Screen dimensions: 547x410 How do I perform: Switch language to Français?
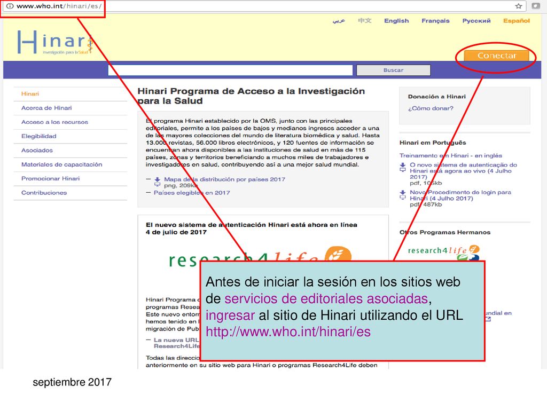tap(435, 21)
